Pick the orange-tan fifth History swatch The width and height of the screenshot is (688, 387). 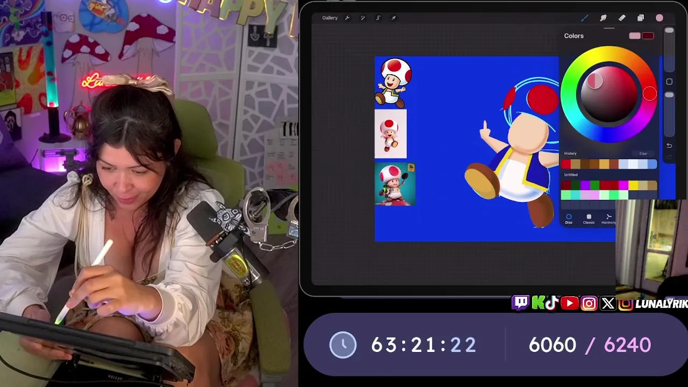tap(604, 164)
